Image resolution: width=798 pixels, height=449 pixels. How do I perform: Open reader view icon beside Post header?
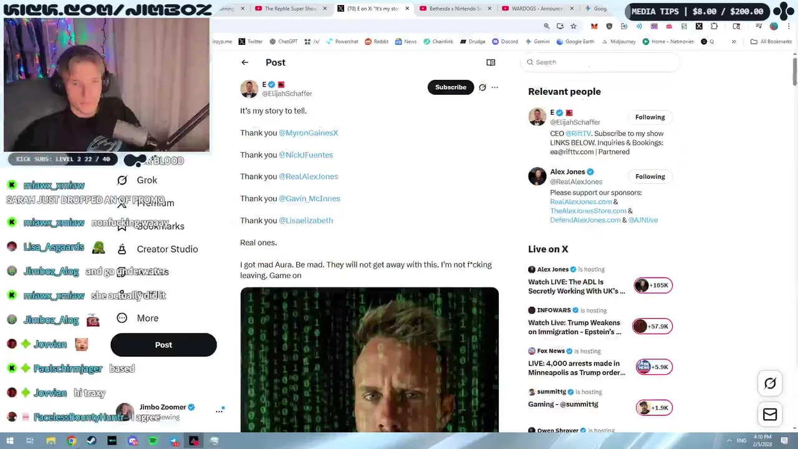[x=491, y=62]
